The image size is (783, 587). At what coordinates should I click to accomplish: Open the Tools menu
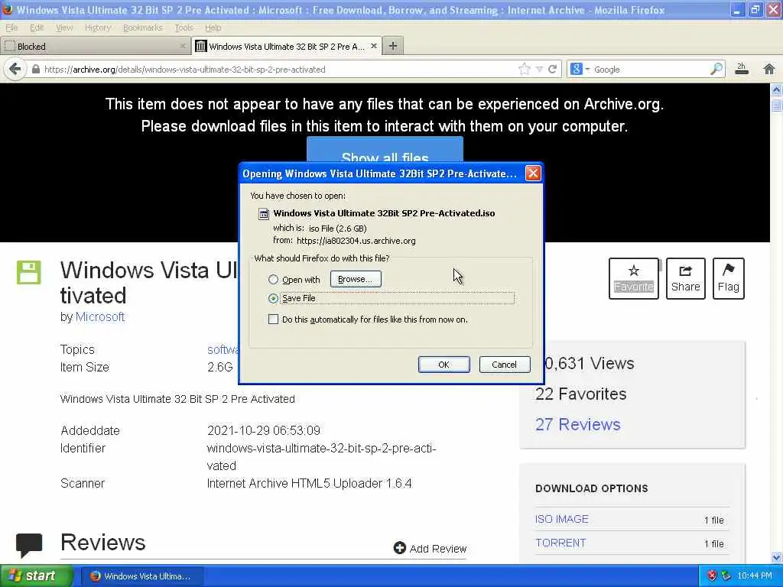[184, 28]
